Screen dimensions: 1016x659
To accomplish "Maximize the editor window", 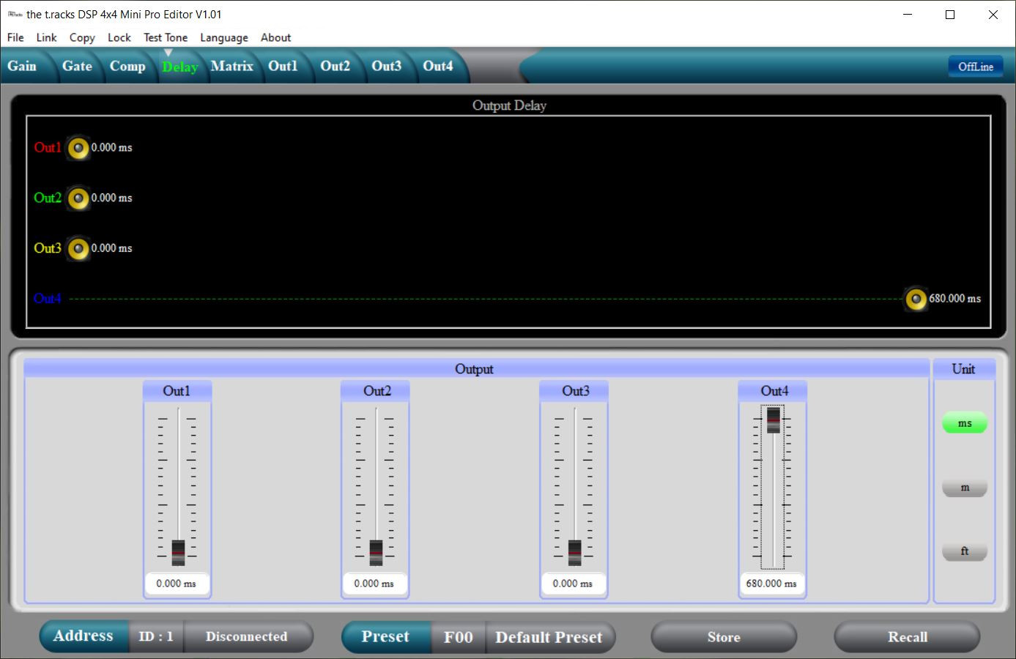I will pos(950,15).
